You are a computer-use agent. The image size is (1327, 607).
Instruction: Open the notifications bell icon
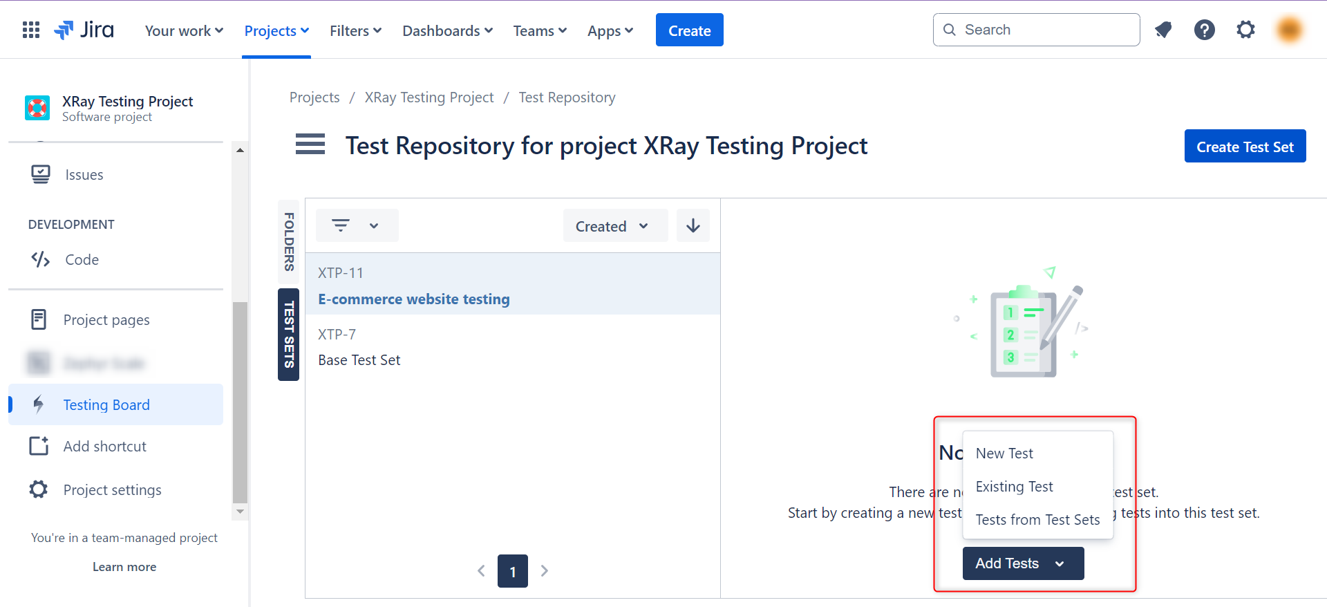[1163, 30]
